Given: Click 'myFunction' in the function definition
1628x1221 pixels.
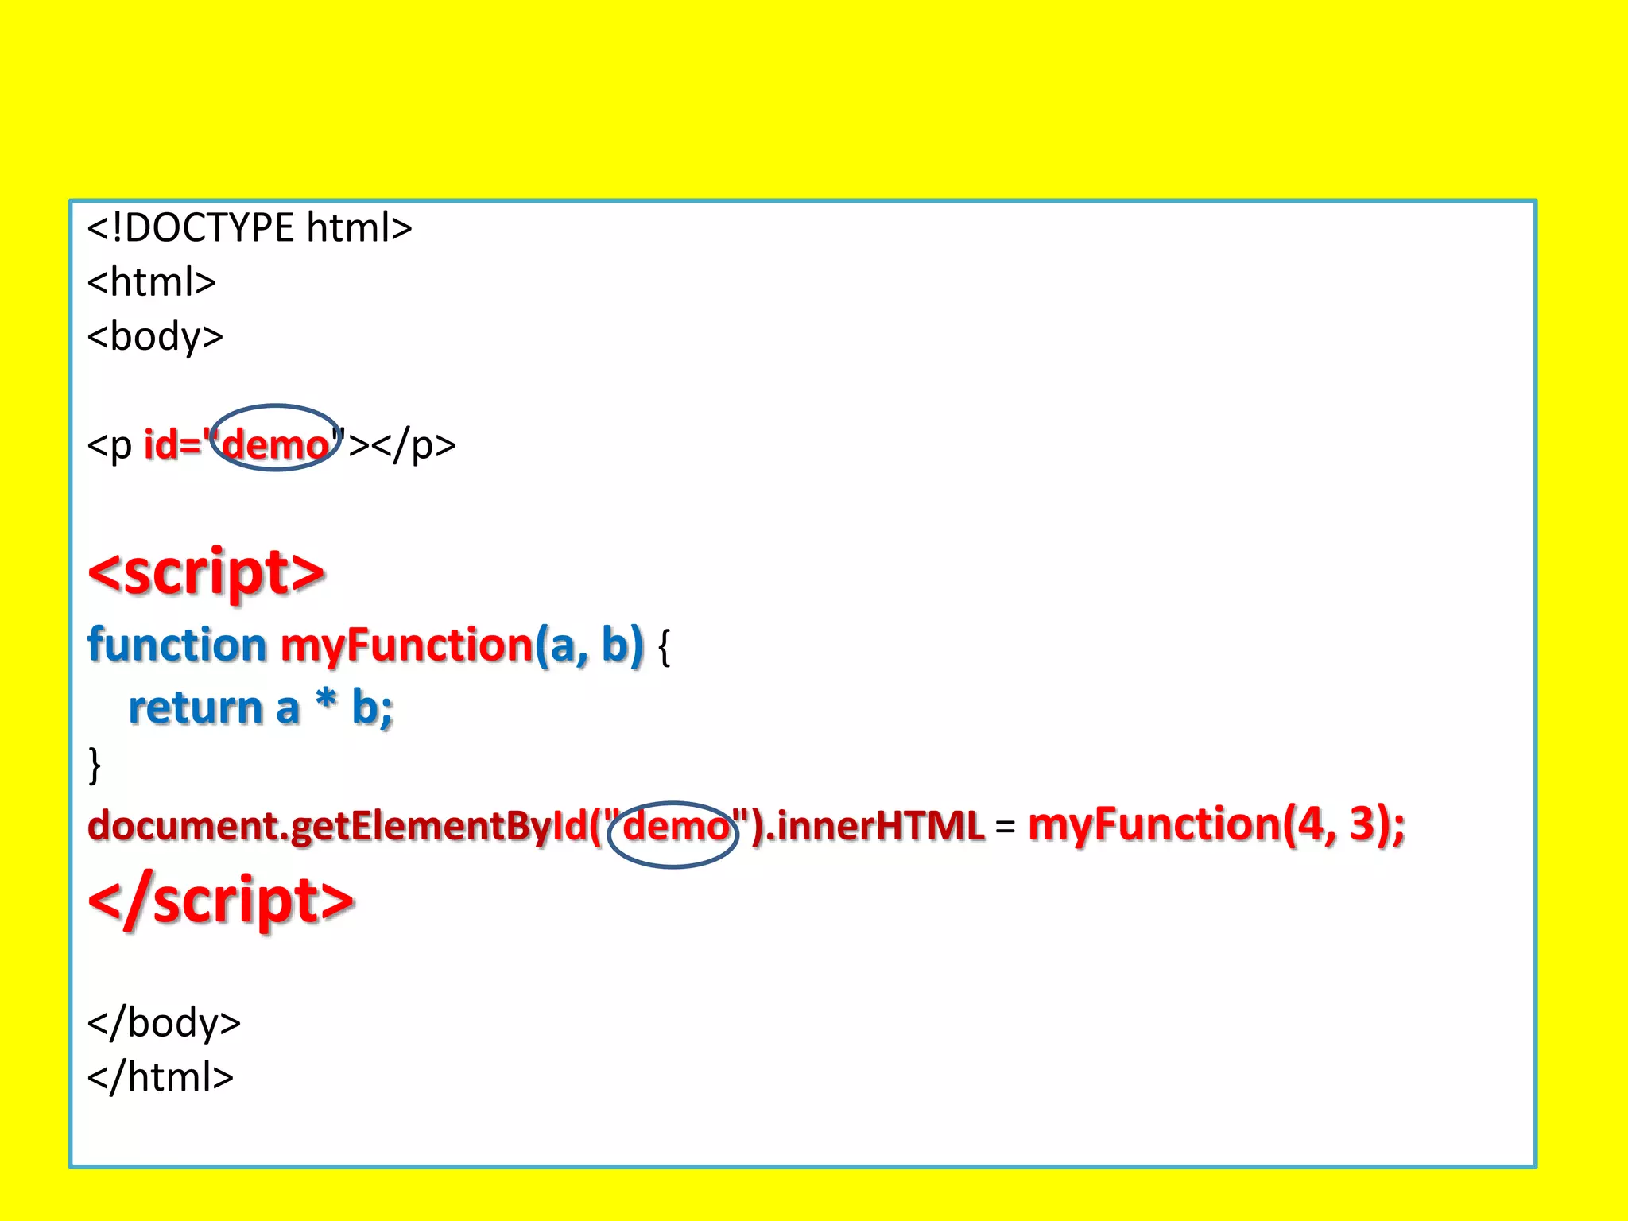Looking at the screenshot, I should [406, 645].
